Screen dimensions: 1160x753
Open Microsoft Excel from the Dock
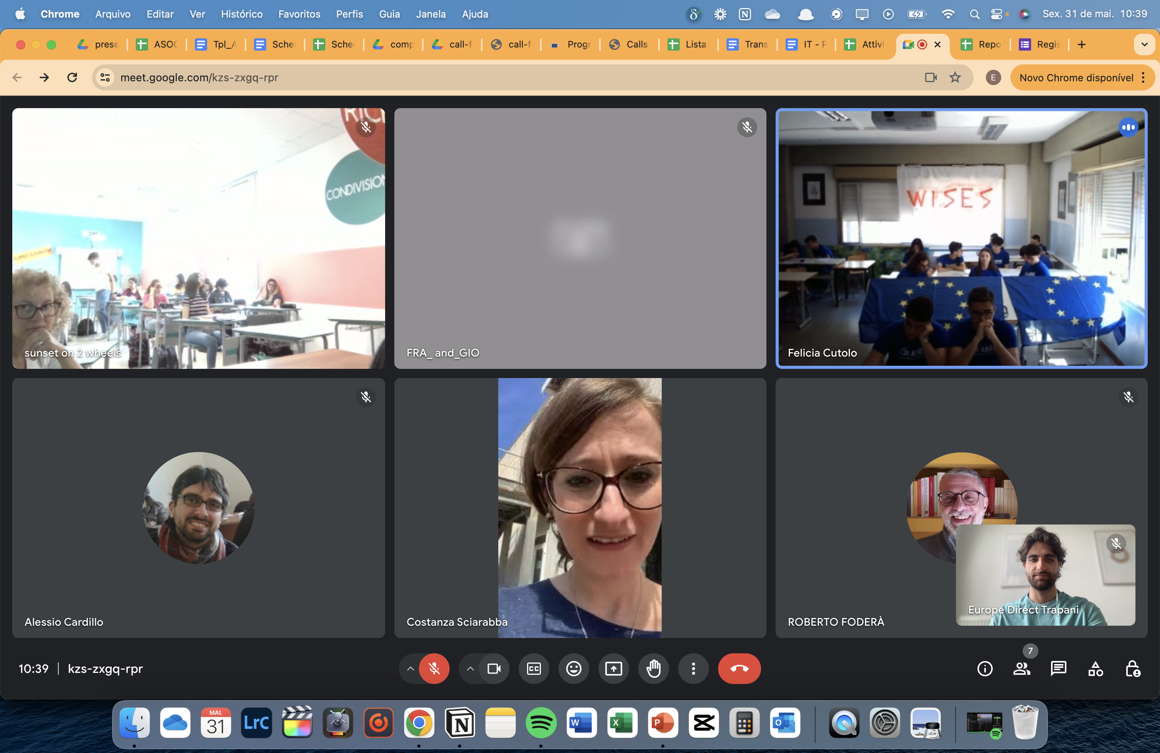(623, 723)
